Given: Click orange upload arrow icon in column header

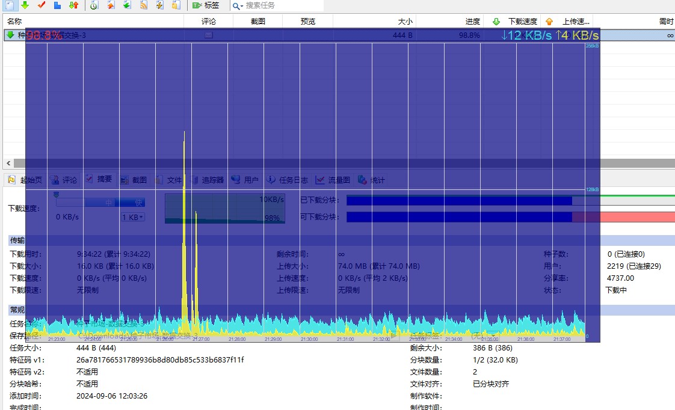Looking at the screenshot, I should tap(549, 21).
